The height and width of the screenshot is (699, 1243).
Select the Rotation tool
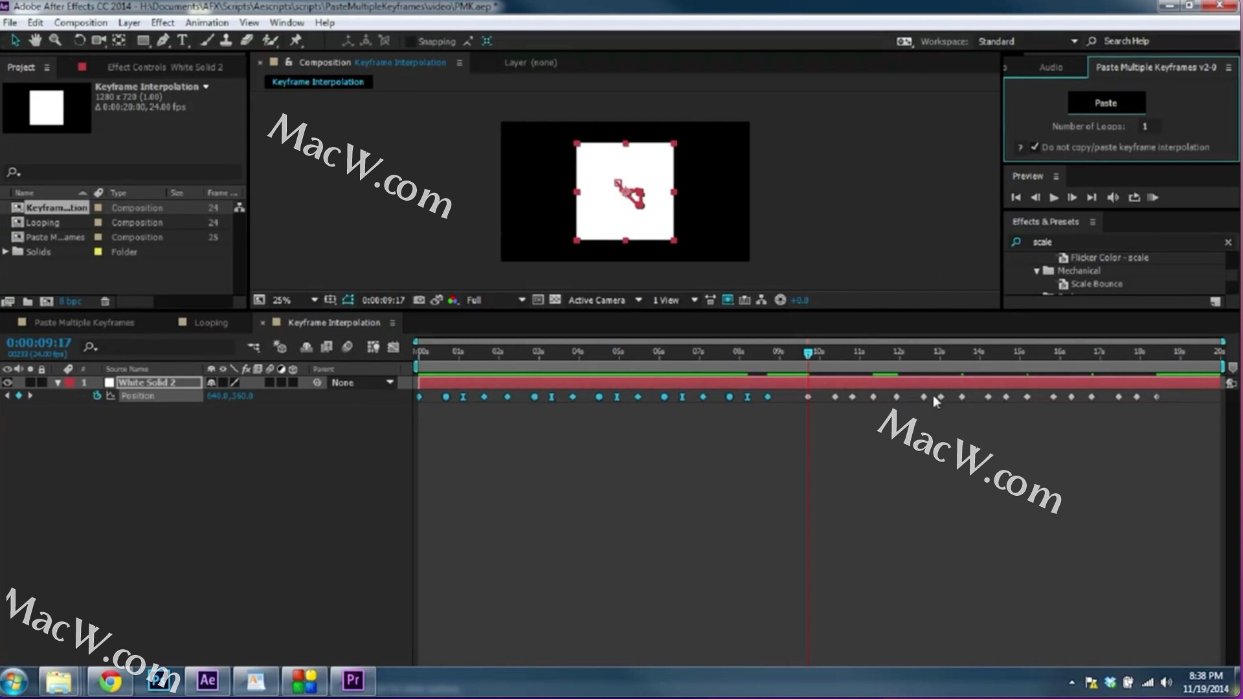pyautogui.click(x=79, y=41)
